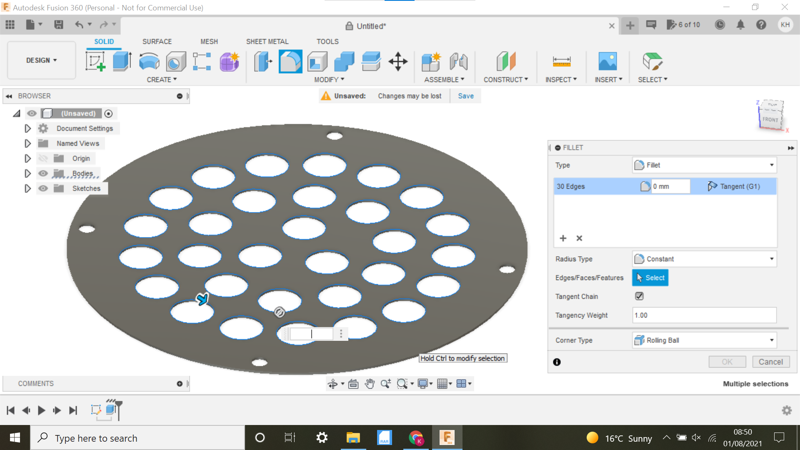The width and height of the screenshot is (800, 450).
Task: Select the Extrude tool
Action: click(x=122, y=61)
